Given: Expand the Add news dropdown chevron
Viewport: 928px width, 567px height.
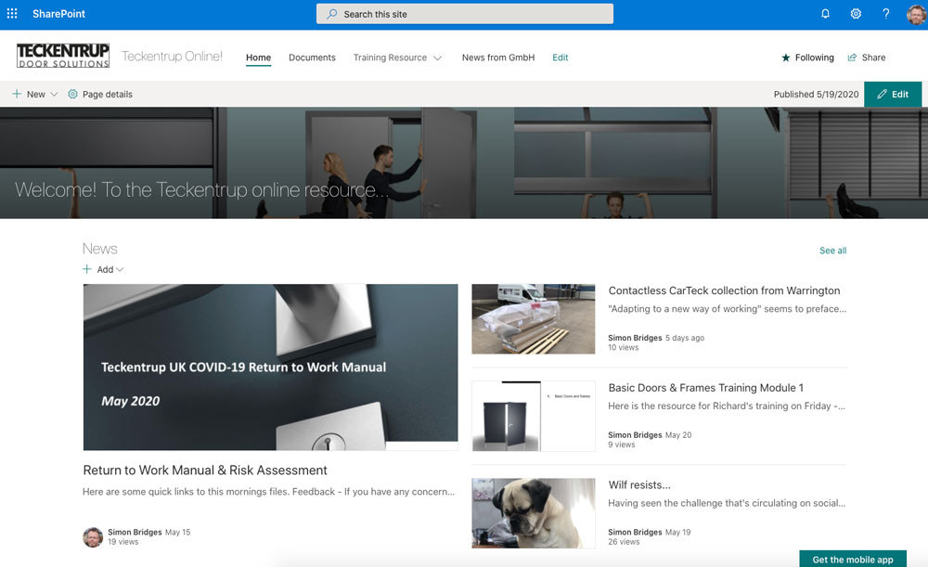Looking at the screenshot, I should (x=120, y=269).
